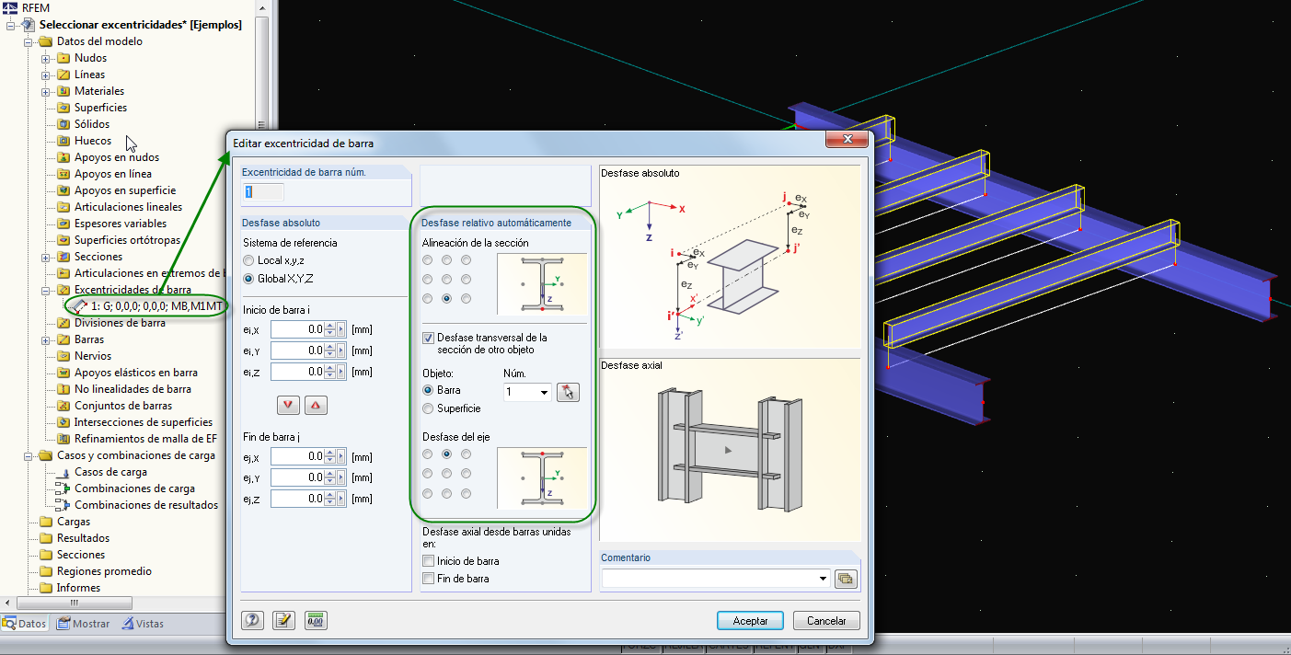The image size is (1291, 655).
Task: Select eccentricity entry 1: G; 0,0,0; 0,0,0; MB,M1MT
Action: [x=156, y=306]
